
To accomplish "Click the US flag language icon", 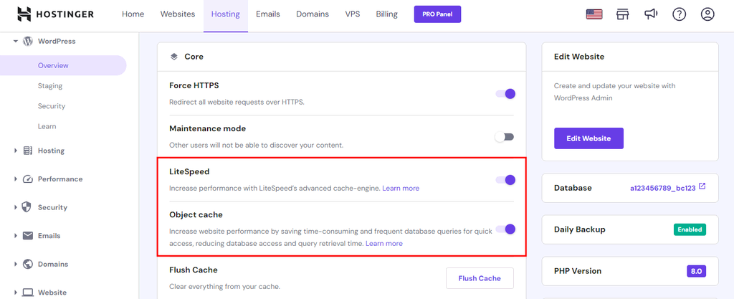I will (594, 14).
